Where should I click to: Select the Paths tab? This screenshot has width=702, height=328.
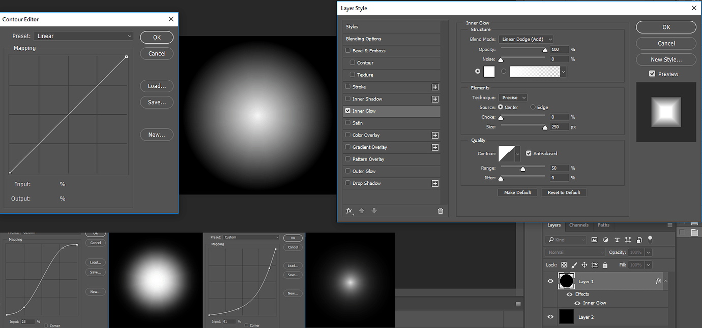click(x=603, y=225)
